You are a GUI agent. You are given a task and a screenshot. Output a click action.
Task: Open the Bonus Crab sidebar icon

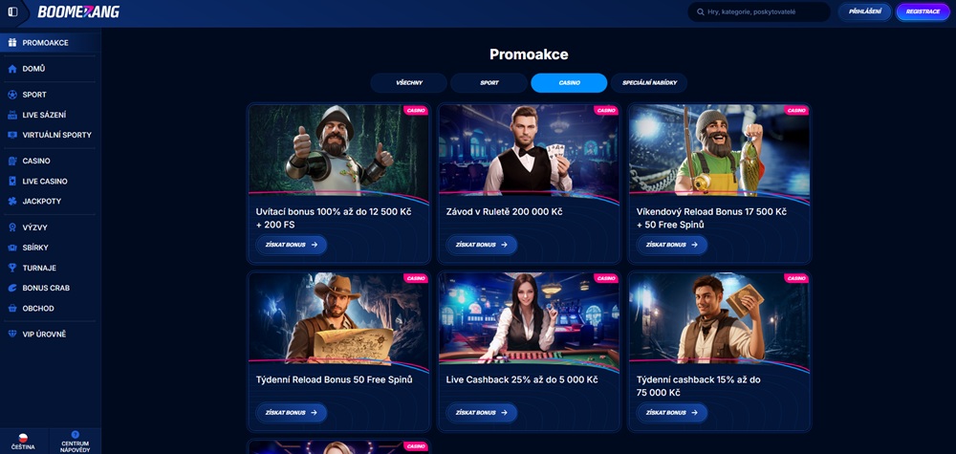point(12,289)
